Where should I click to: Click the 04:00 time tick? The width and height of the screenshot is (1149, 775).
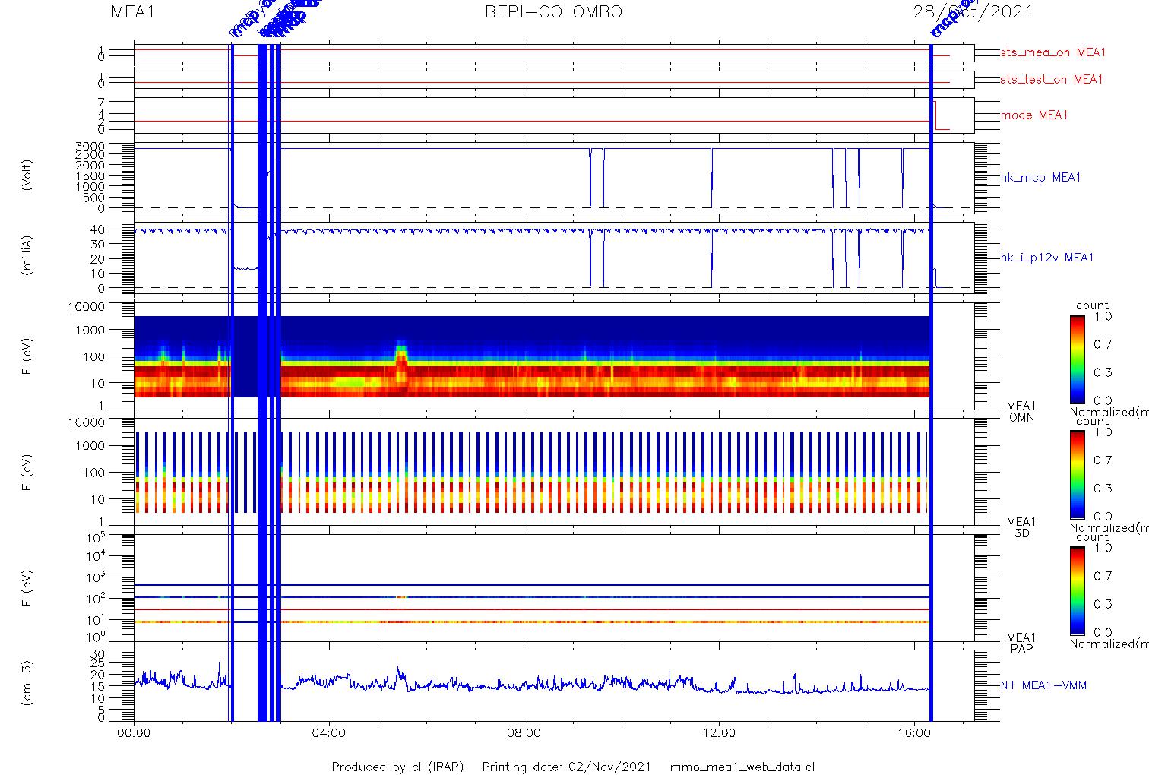pos(329,734)
